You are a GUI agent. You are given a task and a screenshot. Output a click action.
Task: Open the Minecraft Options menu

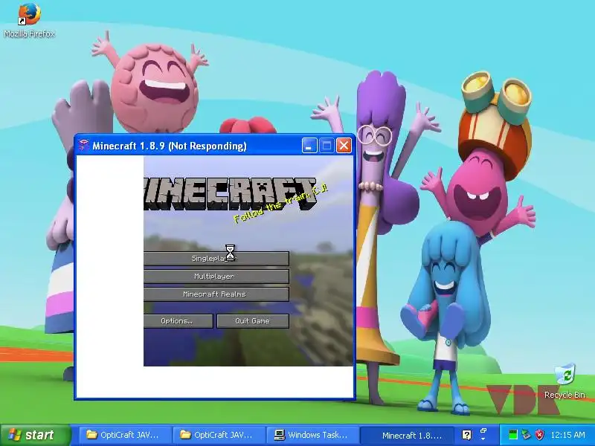click(178, 321)
